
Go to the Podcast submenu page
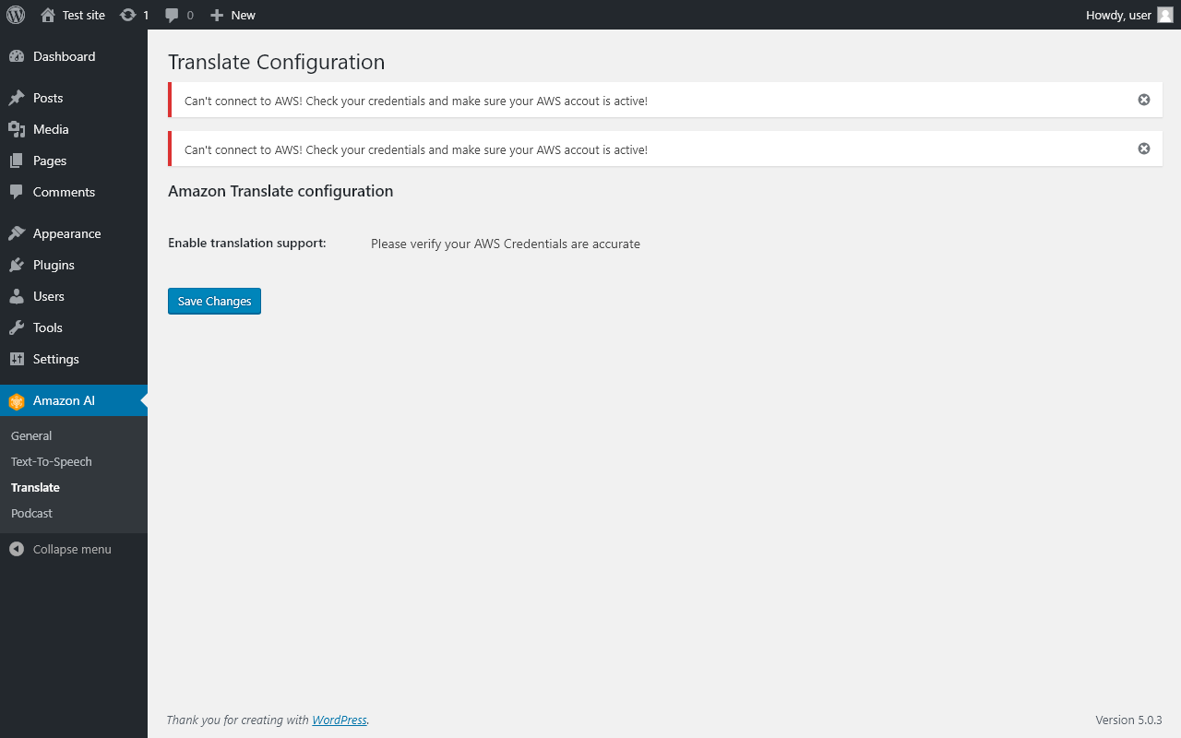pyautogui.click(x=31, y=513)
